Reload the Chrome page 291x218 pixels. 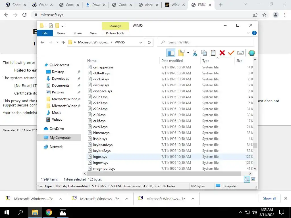(24, 15)
